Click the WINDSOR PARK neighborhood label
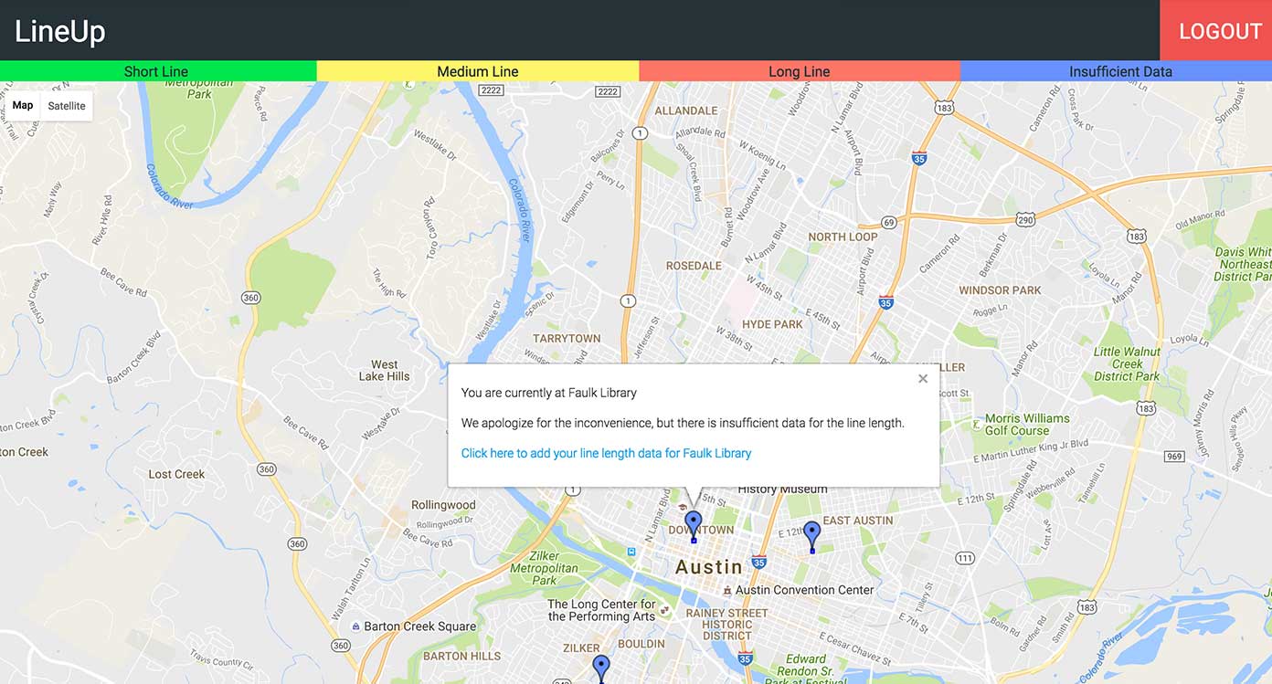The height and width of the screenshot is (684, 1272). 1000,290
